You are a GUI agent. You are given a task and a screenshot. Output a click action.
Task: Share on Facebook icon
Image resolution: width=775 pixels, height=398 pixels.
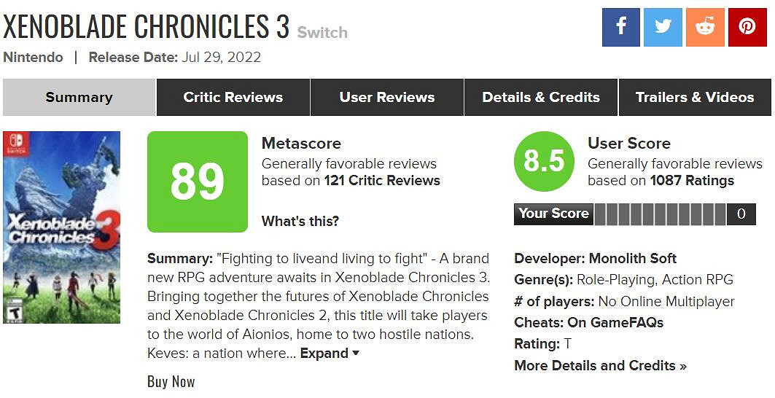620,28
